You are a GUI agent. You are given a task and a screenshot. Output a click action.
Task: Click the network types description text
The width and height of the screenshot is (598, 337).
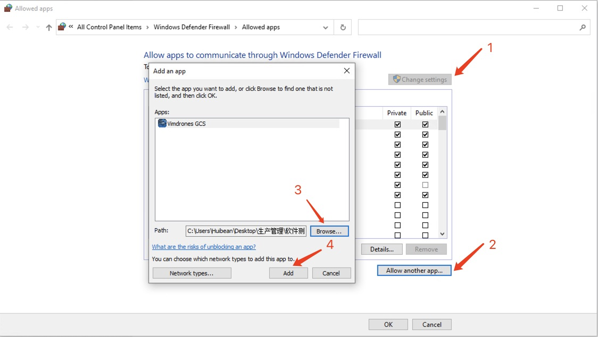pyautogui.click(x=223, y=259)
